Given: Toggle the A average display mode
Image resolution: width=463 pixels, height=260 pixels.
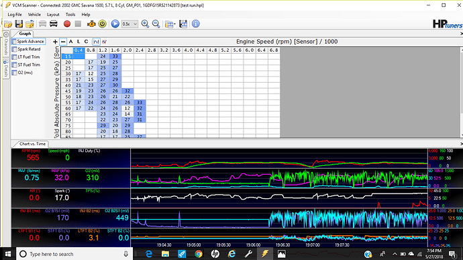Looking at the screenshot, I should coord(71,42).
